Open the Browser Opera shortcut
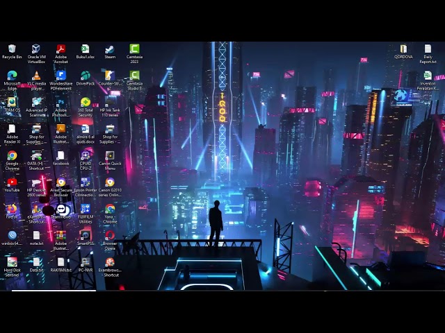445x333 pixels. (110, 240)
